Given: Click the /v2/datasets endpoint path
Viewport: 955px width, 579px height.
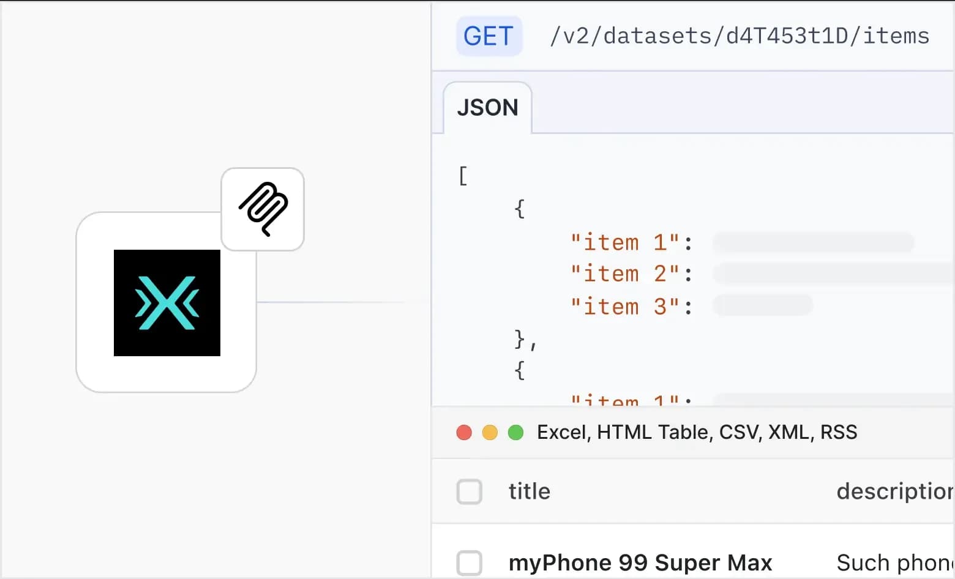Looking at the screenshot, I should click(x=739, y=36).
